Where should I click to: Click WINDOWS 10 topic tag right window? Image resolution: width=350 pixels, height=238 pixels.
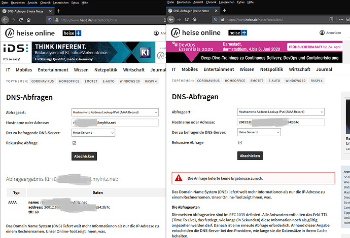click(x=295, y=81)
